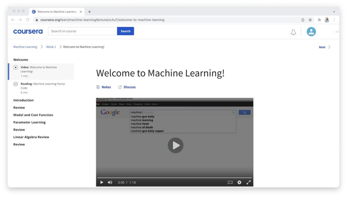The width and height of the screenshot is (347, 197).
Task: Click the reading book icon in sidebar
Action: point(16,84)
